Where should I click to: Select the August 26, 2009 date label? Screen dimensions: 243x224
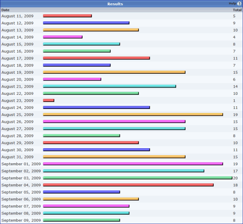click(x=17, y=122)
